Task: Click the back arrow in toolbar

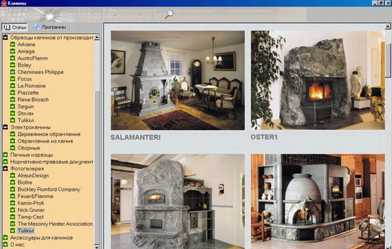Action: (x=116, y=14)
